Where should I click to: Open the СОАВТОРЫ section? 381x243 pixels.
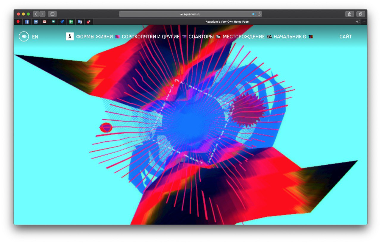[201, 37]
